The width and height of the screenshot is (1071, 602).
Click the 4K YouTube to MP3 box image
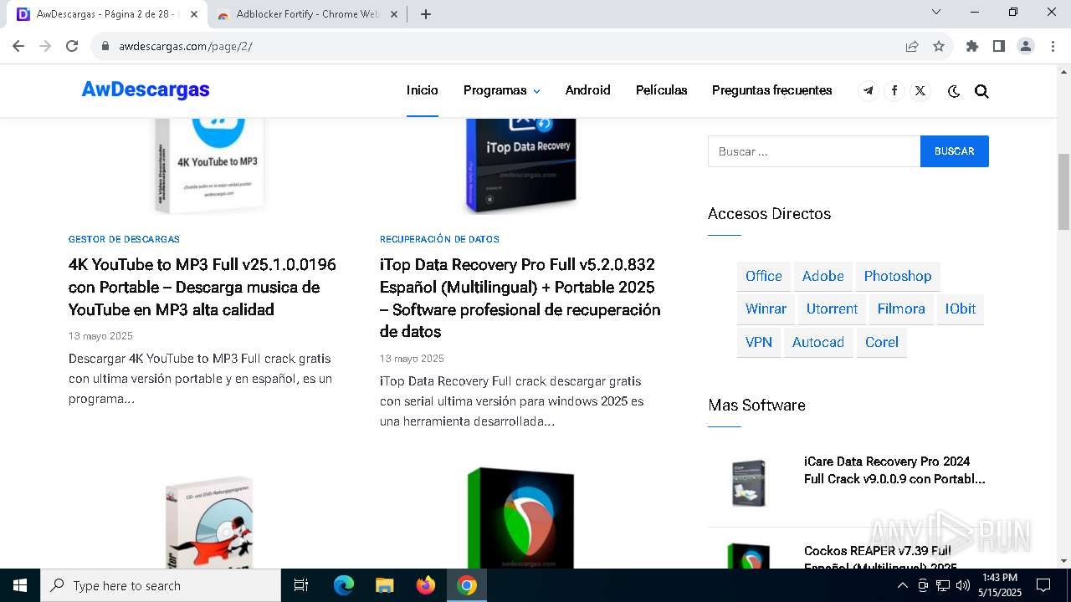pyautogui.click(x=210, y=166)
